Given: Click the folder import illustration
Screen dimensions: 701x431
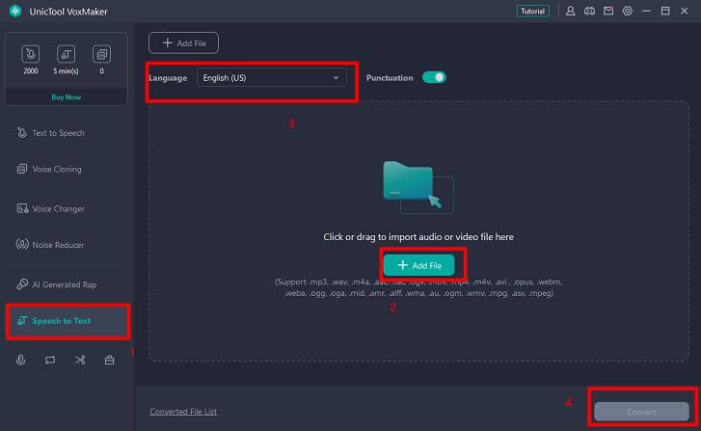Looking at the screenshot, I should (418, 187).
